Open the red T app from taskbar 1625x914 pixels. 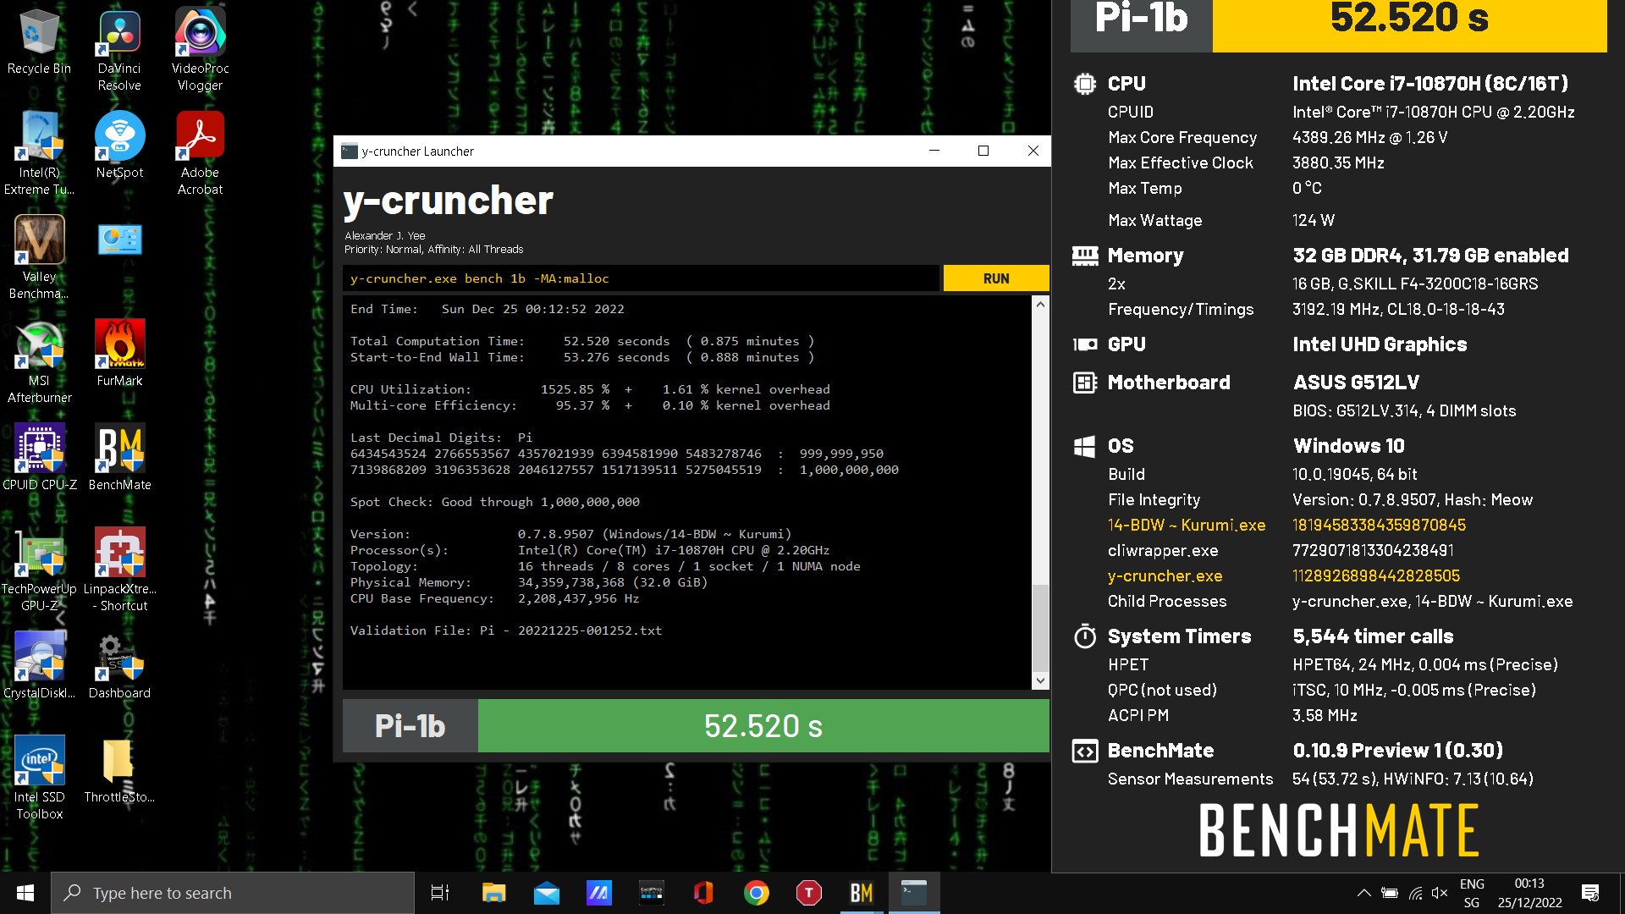pyautogui.click(x=809, y=893)
